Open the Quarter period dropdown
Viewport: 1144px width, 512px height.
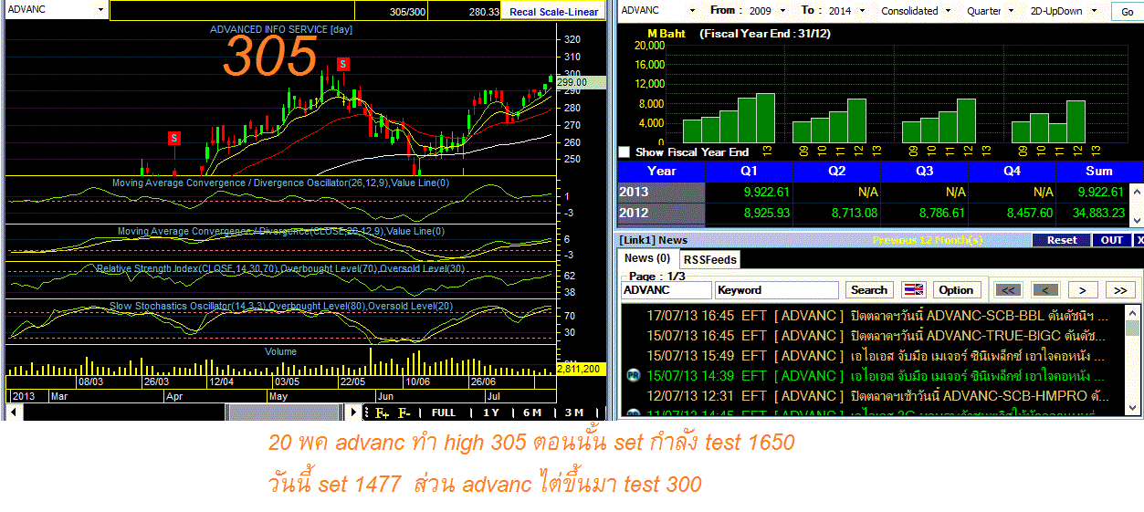click(x=1010, y=10)
